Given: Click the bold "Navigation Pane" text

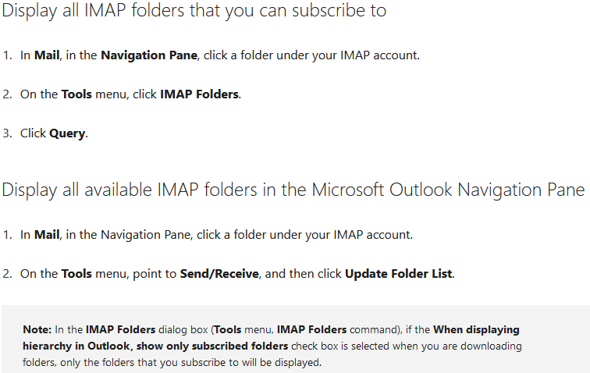Looking at the screenshot, I should point(149,55).
